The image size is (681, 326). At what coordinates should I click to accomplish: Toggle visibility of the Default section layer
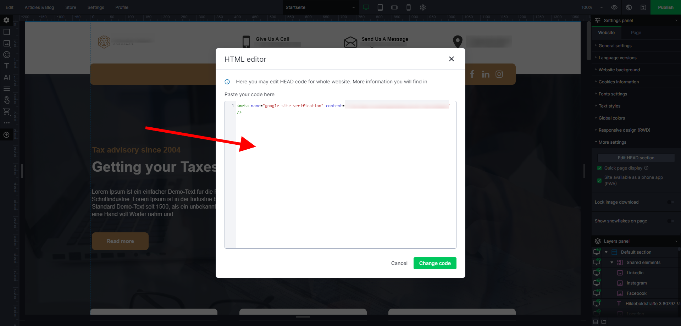pos(597,252)
